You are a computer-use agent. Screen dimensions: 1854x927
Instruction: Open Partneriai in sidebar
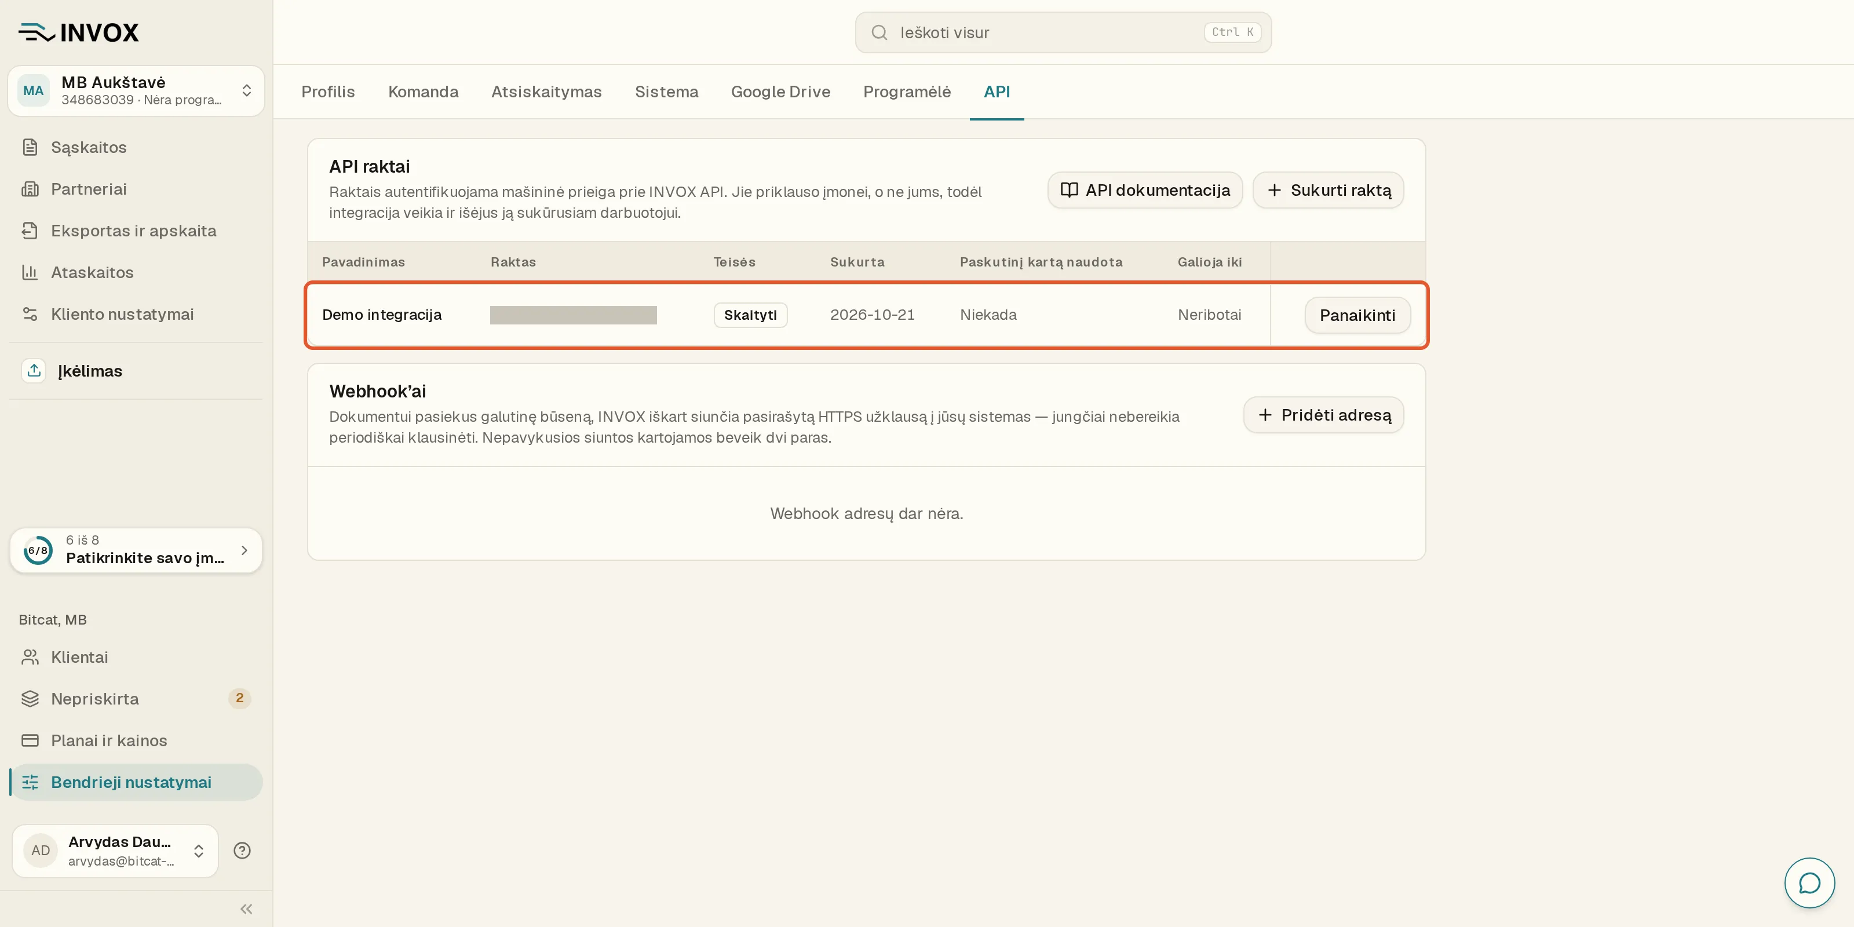tap(136, 189)
